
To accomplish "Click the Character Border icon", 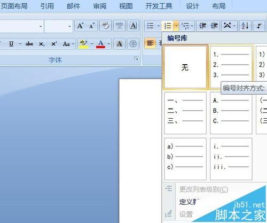I will point(133,26).
